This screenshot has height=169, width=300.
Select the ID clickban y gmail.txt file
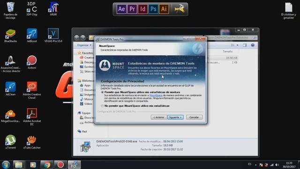click(289, 11)
